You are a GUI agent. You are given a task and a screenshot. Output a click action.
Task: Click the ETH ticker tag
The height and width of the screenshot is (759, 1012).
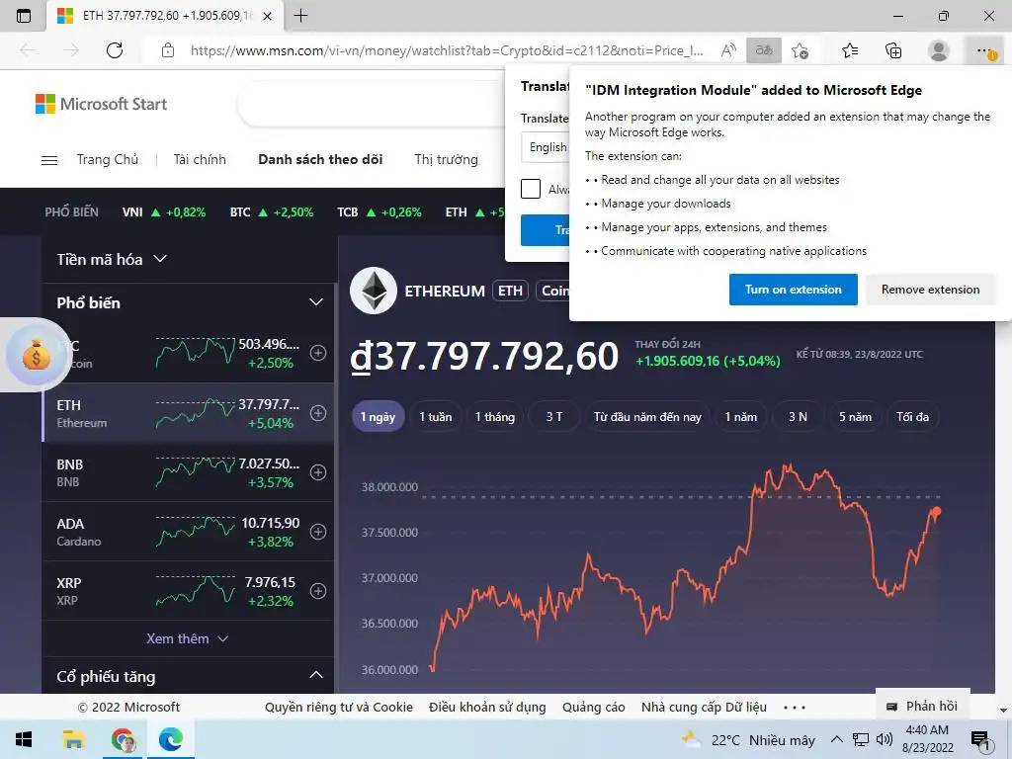(511, 292)
